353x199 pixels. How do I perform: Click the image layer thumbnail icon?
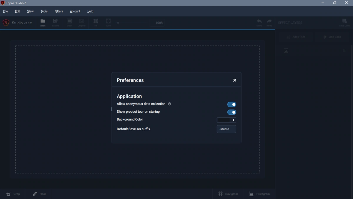point(286,51)
